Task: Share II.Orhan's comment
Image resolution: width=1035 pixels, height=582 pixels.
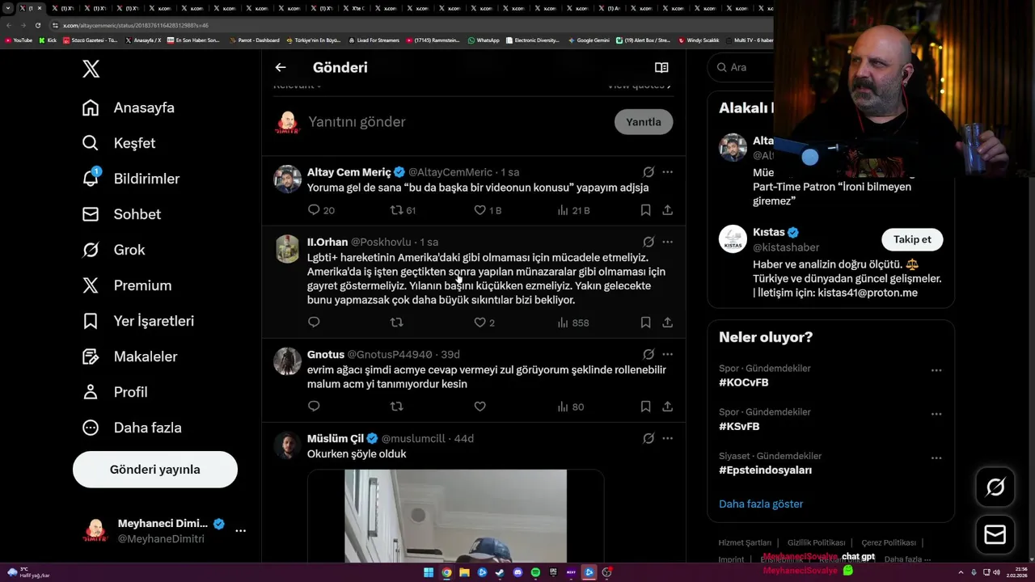Action: pos(667,323)
